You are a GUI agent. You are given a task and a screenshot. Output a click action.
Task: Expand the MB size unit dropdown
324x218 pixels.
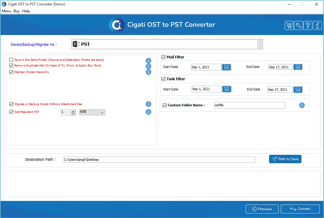tap(92, 112)
